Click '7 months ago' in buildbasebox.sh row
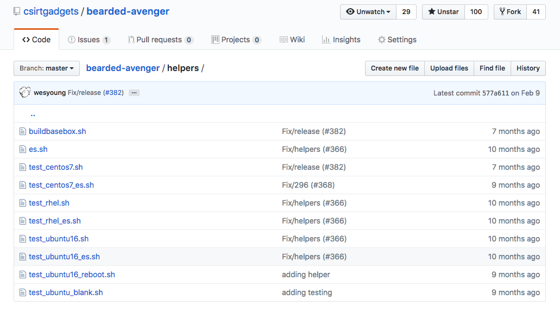Image resolution: width=560 pixels, height=319 pixels. pos(515,131)
